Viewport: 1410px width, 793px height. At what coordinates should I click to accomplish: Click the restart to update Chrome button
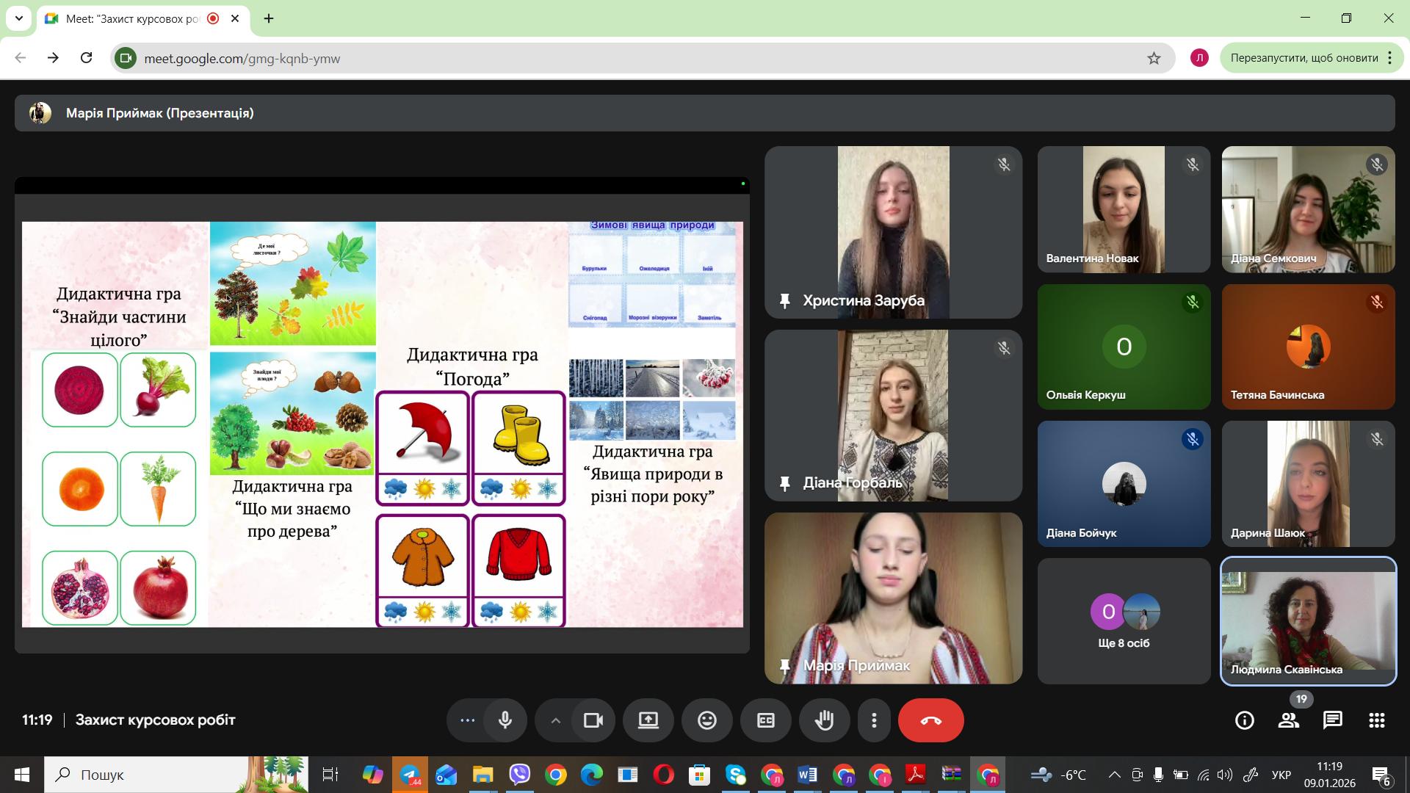(1304, 58)
